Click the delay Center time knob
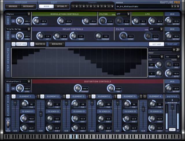 57,36
